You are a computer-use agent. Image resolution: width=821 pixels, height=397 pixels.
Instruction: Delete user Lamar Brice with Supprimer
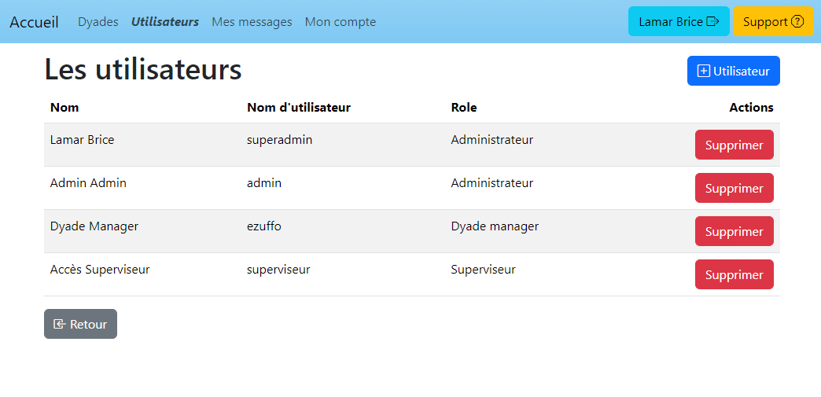[734, 145]
